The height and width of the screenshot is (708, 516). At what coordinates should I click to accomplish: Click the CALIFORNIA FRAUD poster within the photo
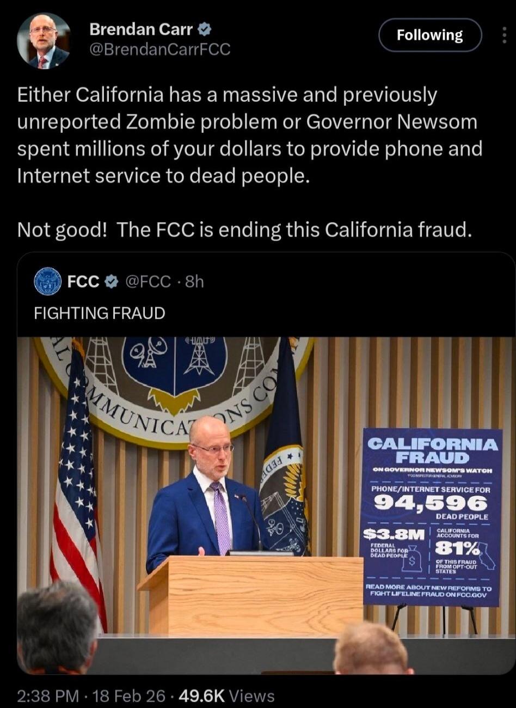pyautogui.click(x=432, y=517)
